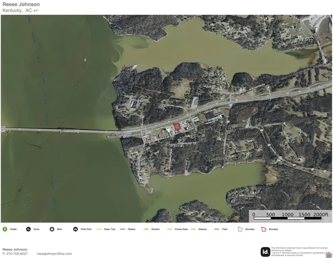Image resolution: width=333 pixels, height=258 pixels.
Task: Click the solid red Boundary polygon icon
Action: click(x=264, y=229)
